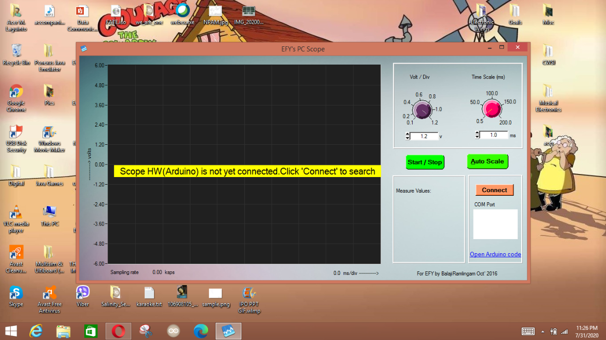Viewport: 606px width, 340px height.
Task: Click the Start / Stop button
Action: click(425, 162)
